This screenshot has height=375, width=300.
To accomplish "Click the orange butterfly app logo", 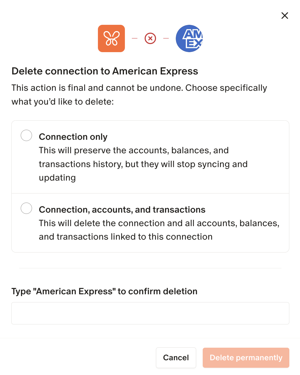I will click(x=111, y=38).
